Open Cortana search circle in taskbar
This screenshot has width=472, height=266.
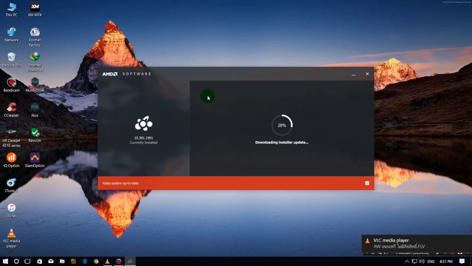[16, 261]
